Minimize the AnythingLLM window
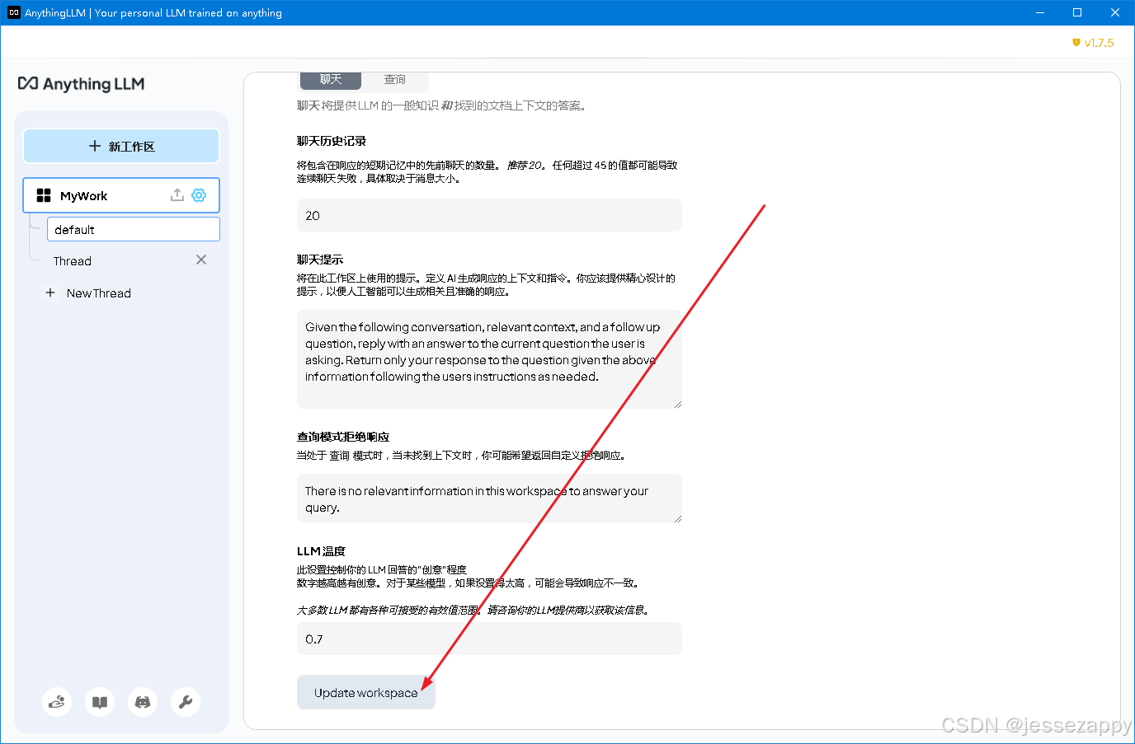 pos(1039,12)
